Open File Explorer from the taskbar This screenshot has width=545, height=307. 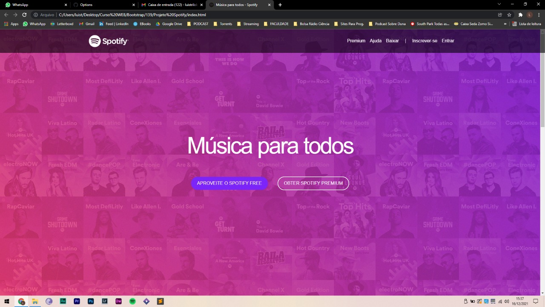[x=35, y=301]
